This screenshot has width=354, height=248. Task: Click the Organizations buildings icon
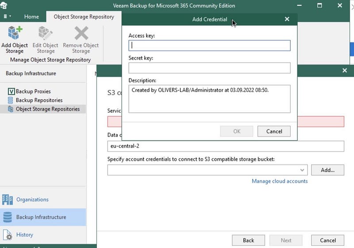pos(8,199)
